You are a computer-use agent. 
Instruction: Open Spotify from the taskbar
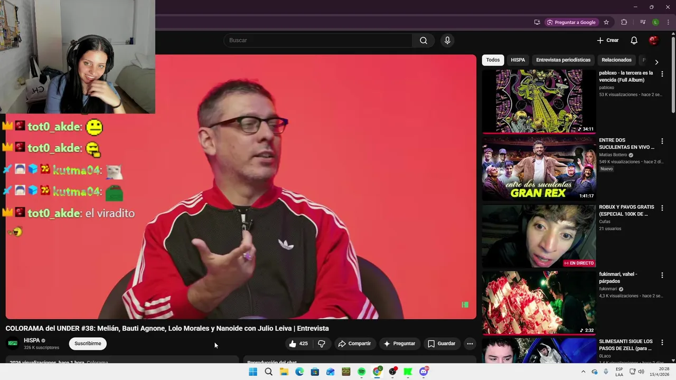tap(361, 372)
